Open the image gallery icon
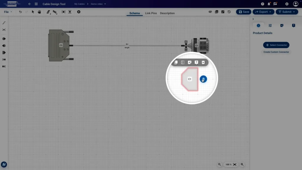 coord(216,12)
